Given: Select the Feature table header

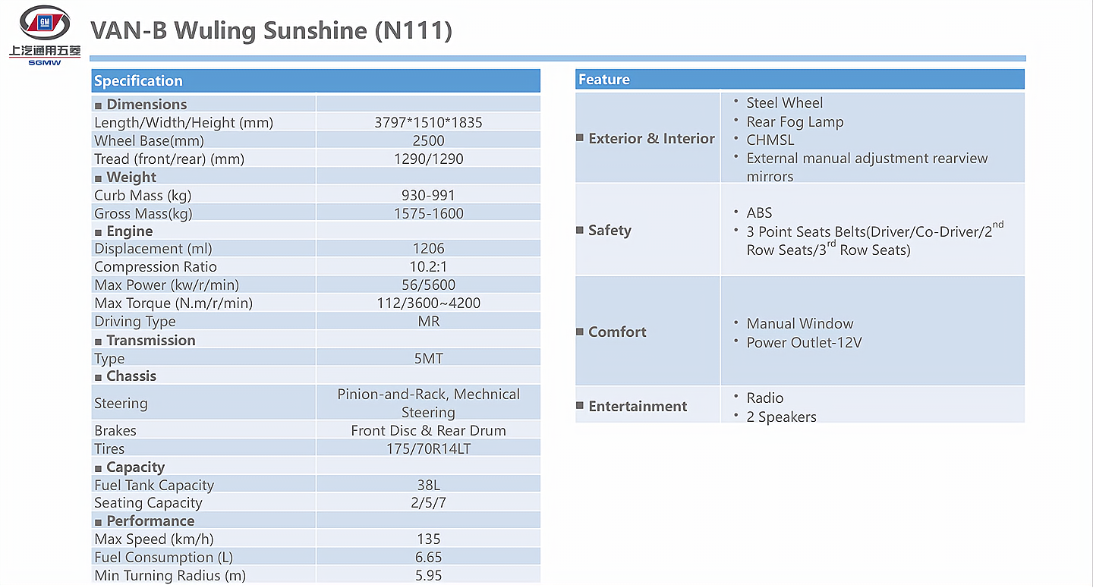Looking at the screenshot, I should (799, 80).
